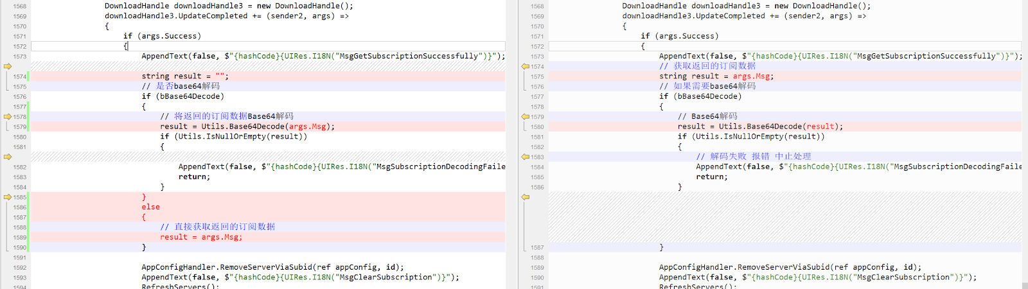Click copy-left arrow at right line 1583
This screenshot has width=1028, height=289.
(525, 157)
